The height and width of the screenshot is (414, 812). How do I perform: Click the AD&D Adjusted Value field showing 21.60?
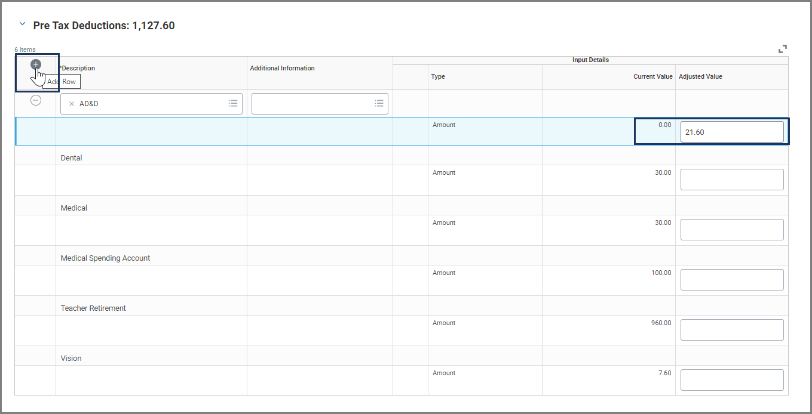(x=731, y=132)
